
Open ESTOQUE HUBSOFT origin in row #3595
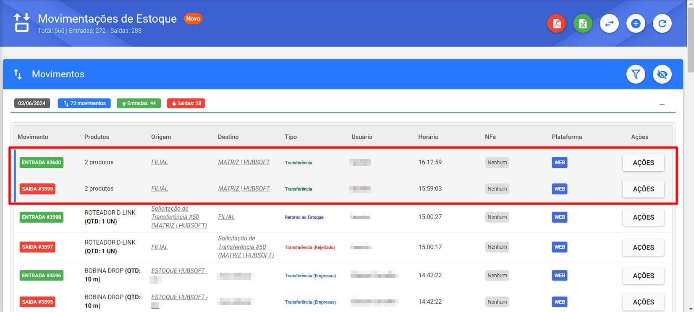[179, 297]
